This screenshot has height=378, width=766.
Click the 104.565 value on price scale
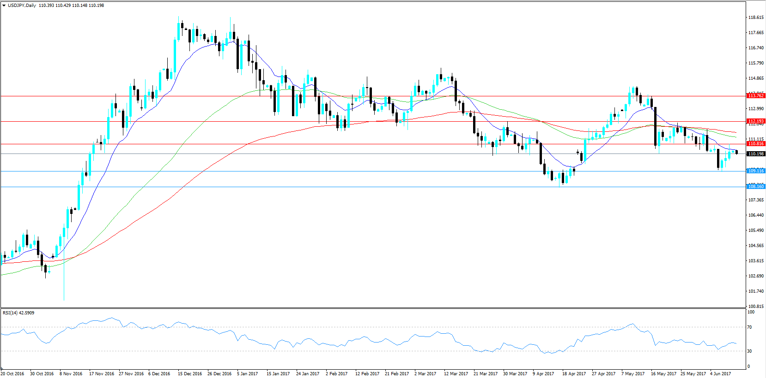click(x=756, y=246)
